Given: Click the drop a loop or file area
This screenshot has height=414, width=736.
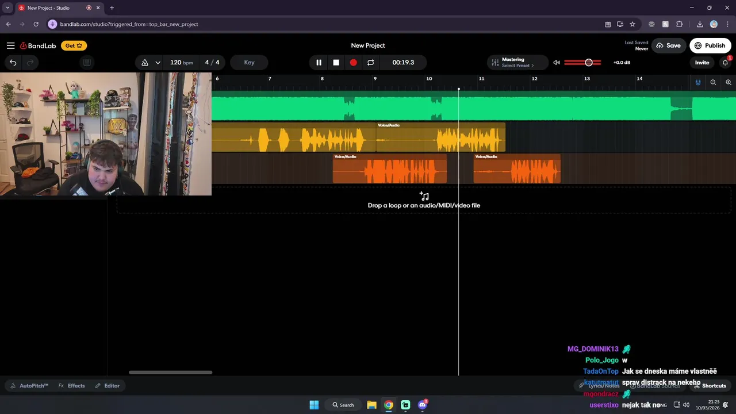Looking at the screenshot, I should click(x=424, y=200).
